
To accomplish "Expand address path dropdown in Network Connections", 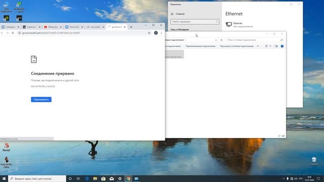I will coord(216,40).
